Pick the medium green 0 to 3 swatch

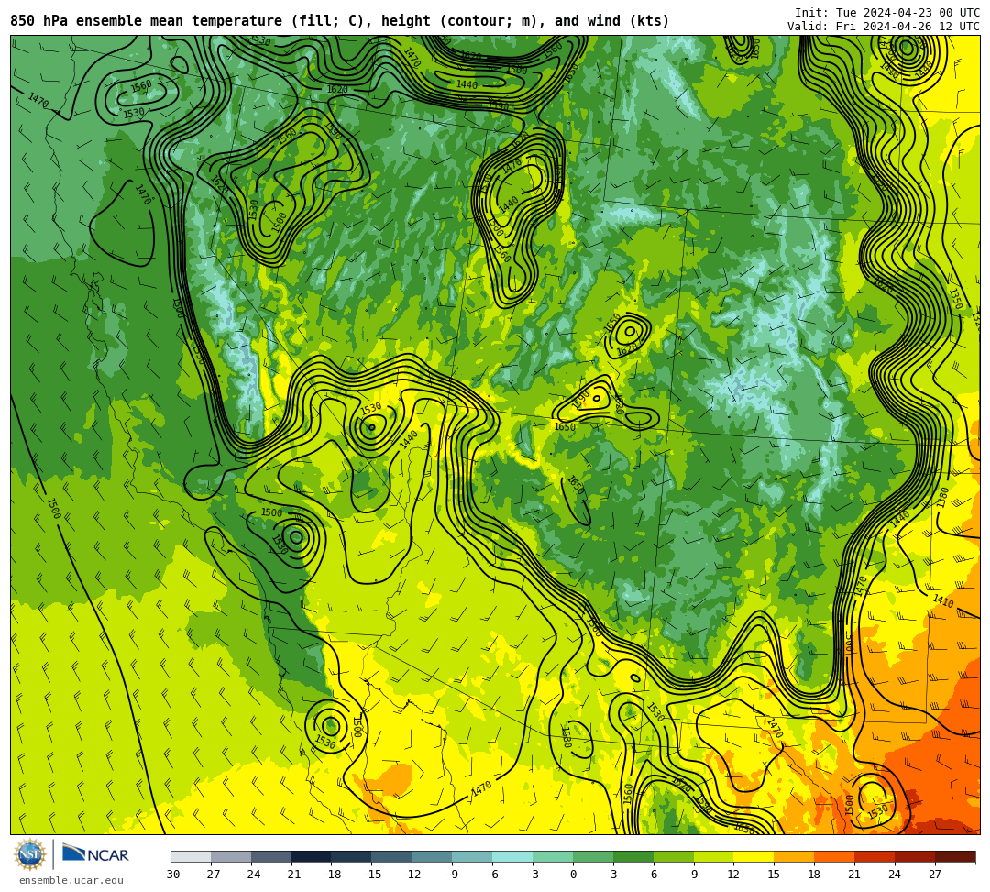click(593, 856)
